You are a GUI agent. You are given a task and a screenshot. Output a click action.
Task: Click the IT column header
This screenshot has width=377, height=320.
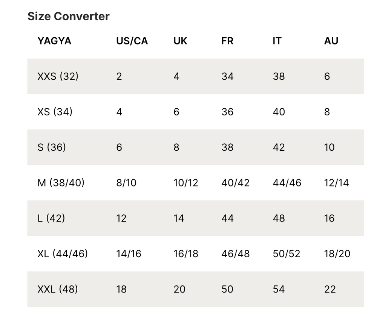point(277,41)
